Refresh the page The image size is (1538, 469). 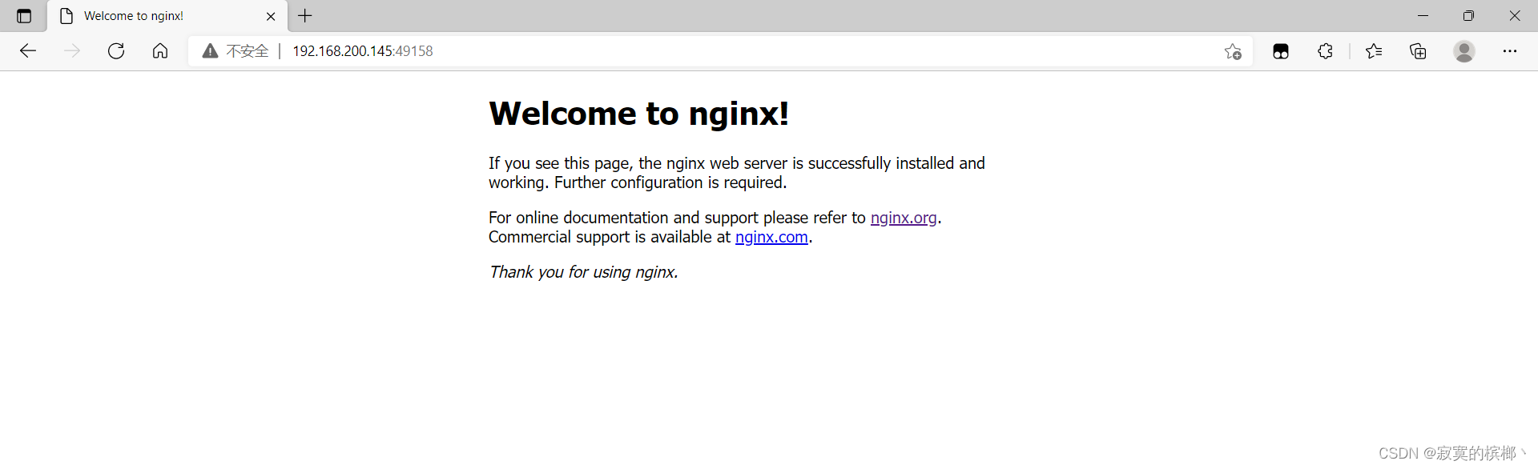click(116, 51)
